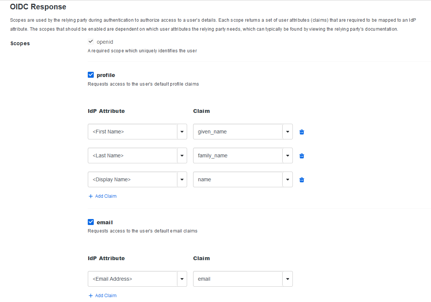The width and height of the screenshot is (431, 302).
Task: Add a new claim under the profile scope
Action: (105, 196)
